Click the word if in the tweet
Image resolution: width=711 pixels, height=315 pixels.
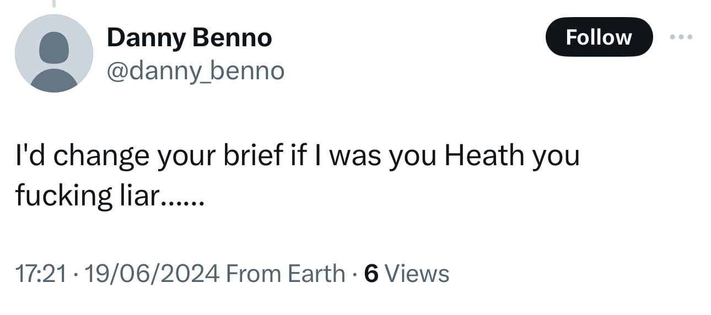298,156
